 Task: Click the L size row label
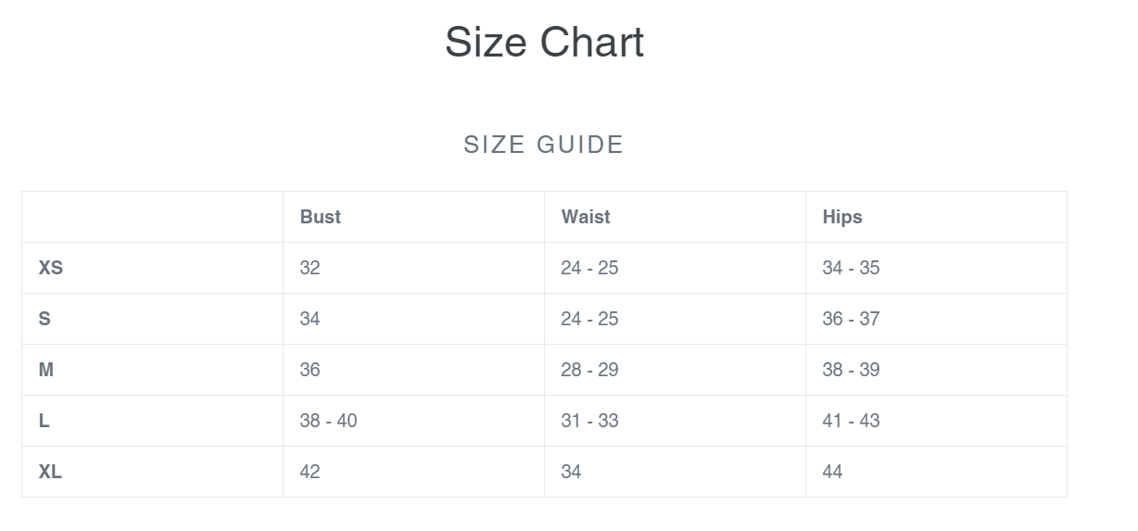coord(44,421)
